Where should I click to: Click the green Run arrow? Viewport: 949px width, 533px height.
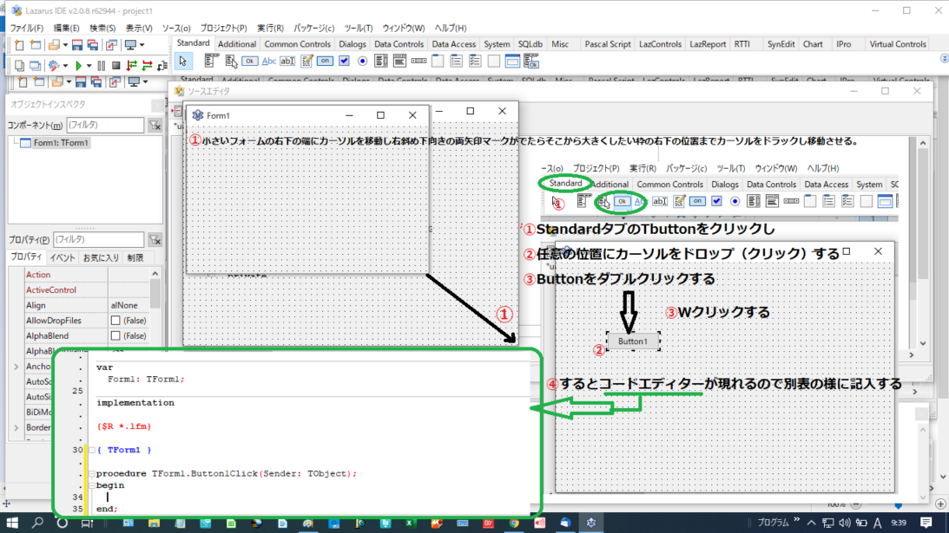78,65
